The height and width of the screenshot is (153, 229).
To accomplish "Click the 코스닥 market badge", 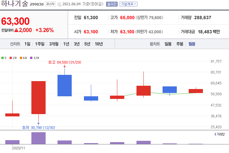I will tap(50, 4).
